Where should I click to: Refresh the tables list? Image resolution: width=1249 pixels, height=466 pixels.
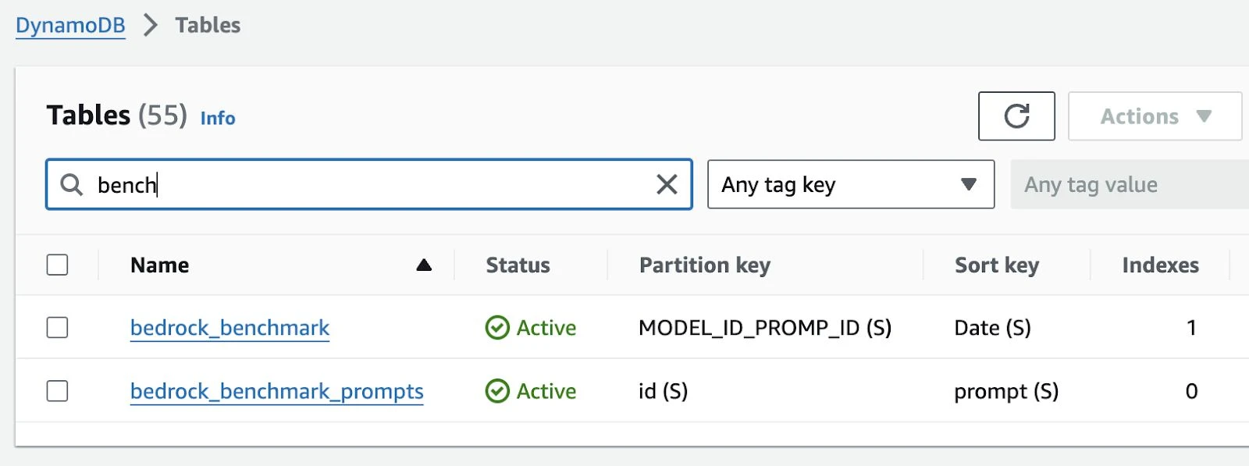point(1016,116)
